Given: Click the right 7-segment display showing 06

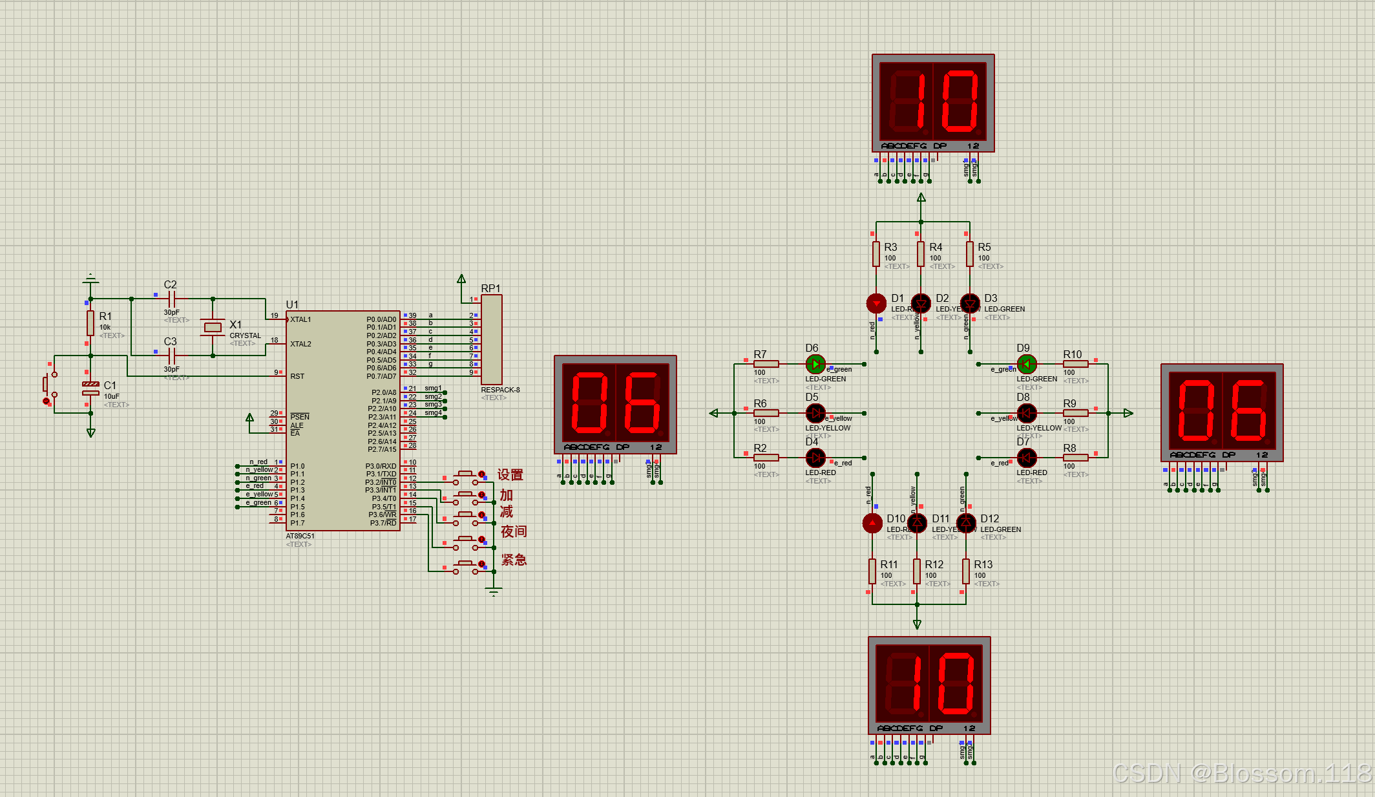Looking at the screenshot, I should [x=1221, y=412].
